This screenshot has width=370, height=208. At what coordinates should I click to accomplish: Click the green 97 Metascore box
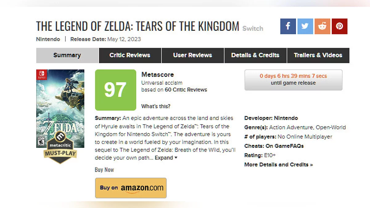click(115, 90)
